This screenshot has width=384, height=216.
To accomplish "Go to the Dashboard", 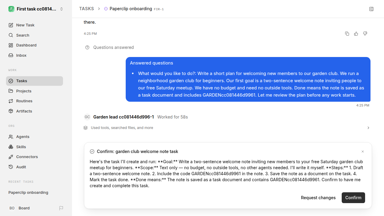I will 34,45.
